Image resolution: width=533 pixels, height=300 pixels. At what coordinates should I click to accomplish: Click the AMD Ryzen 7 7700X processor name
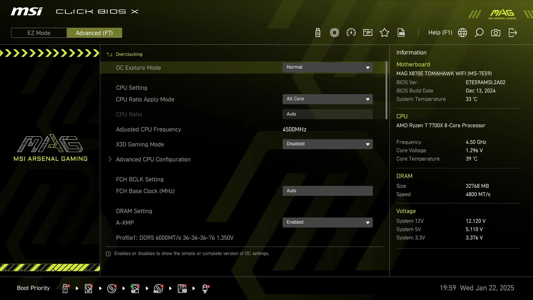click(x=441, y=126)
